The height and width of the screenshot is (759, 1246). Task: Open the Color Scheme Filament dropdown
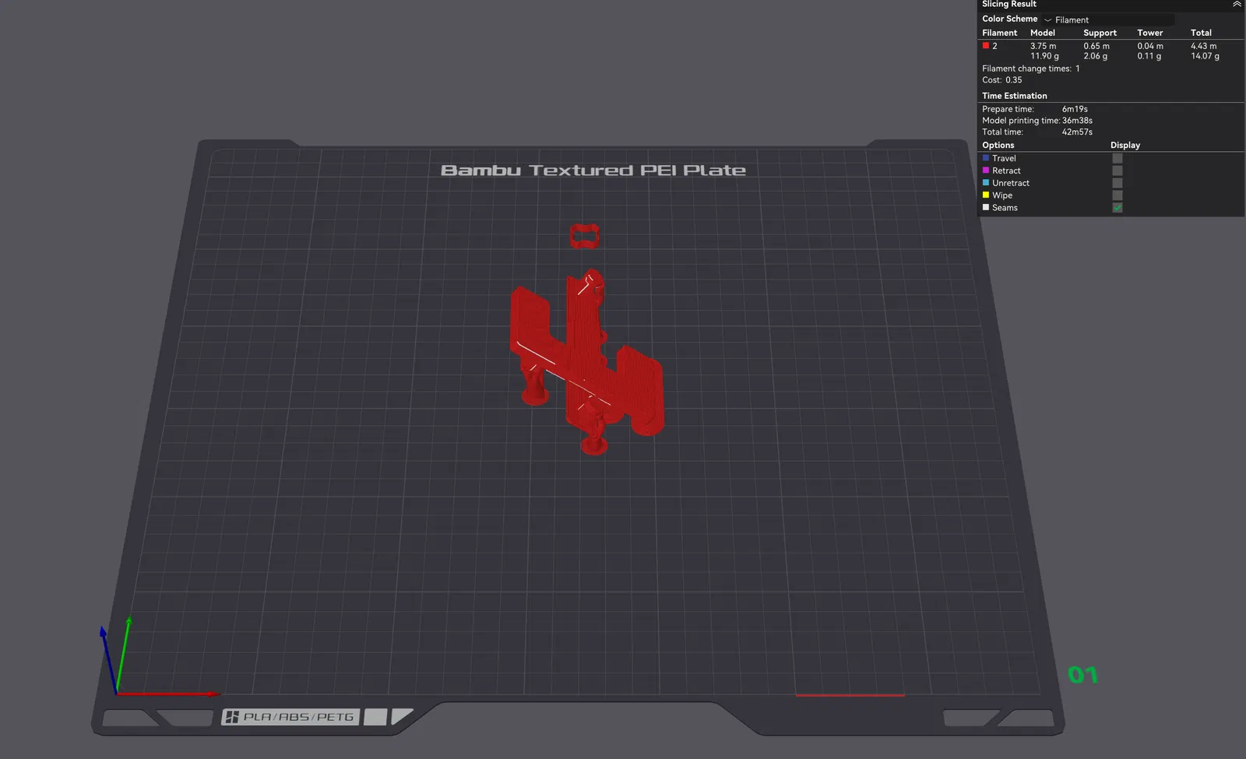click(1108, 19)
